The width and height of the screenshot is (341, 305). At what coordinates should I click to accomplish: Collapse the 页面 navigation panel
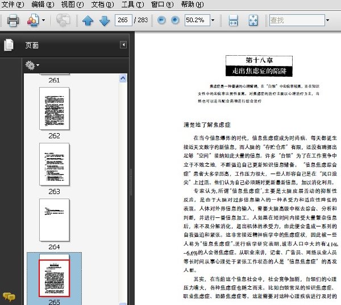pyautogui.click(x=123, y=45)
